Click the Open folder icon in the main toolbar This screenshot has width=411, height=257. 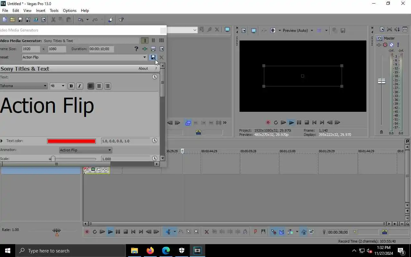point(12,20)
